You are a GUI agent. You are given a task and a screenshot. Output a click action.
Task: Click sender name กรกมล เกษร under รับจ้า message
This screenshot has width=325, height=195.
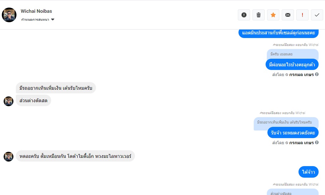[x=301, y=143]
